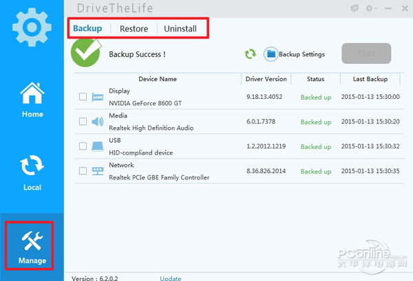This screenshot has height=281, width=413.
Task: Click the grayed Start button
Action: pyautogui.click(x=366, y=54)
